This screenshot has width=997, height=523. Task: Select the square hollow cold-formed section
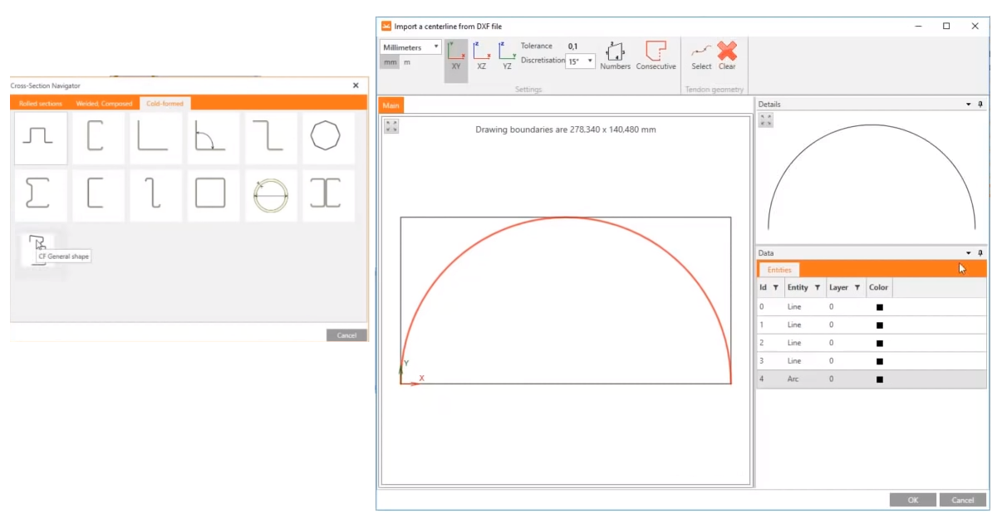coord(213,193)
